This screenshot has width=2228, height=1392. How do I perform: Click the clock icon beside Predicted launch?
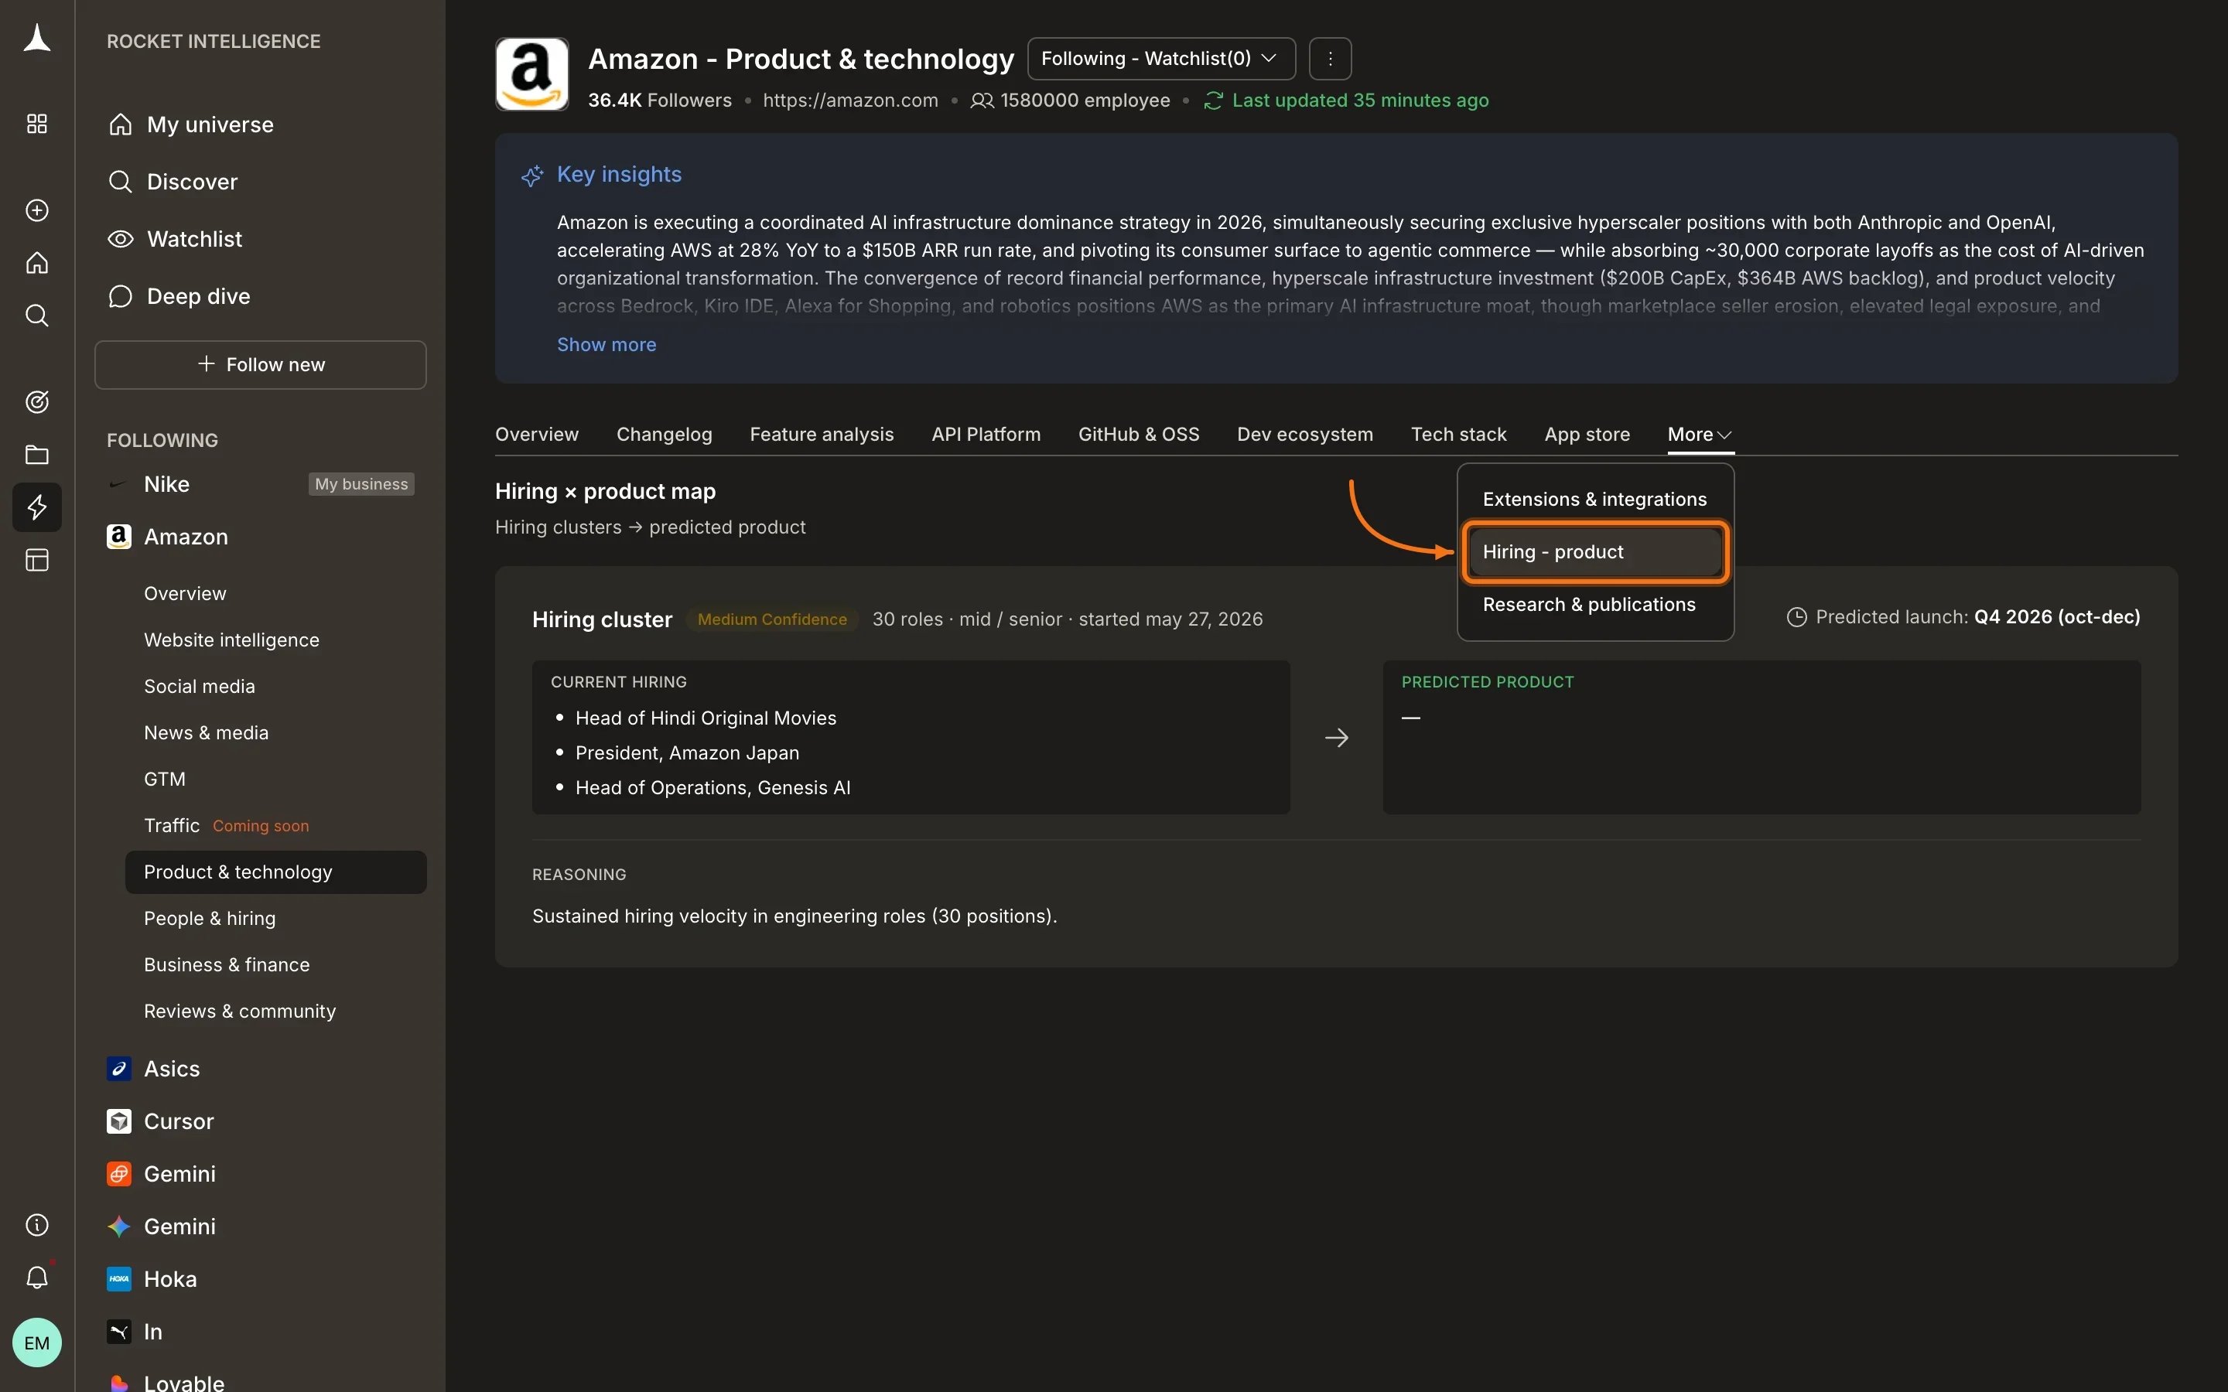(x=1796, y=618)
